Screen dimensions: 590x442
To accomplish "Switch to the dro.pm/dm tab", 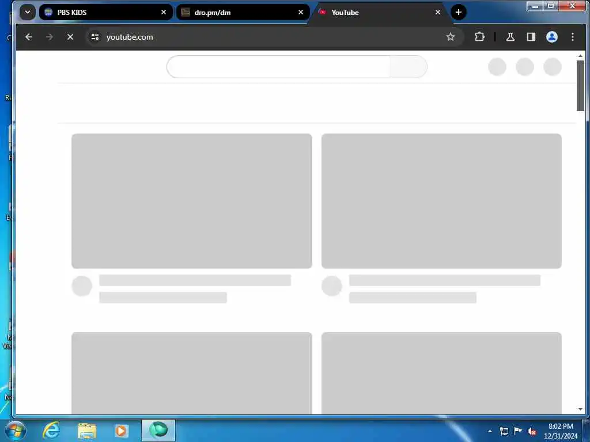I will coord(243,12).
